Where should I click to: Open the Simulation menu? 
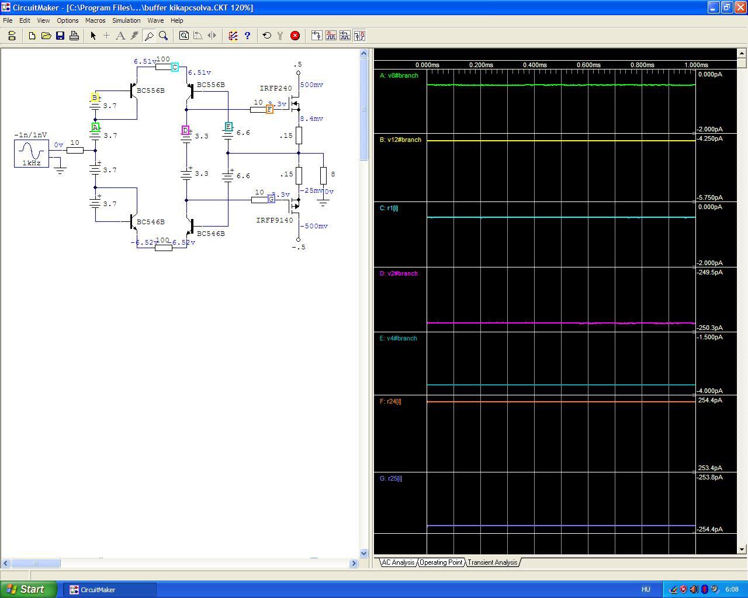(126, 20)
